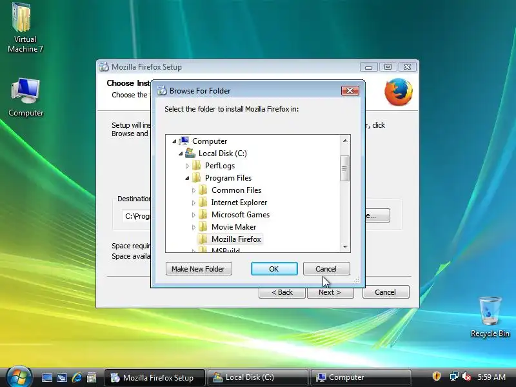Screen dimensions: 516x387
Task: Select the Computer desktop icon
Action: pos(26,97)
